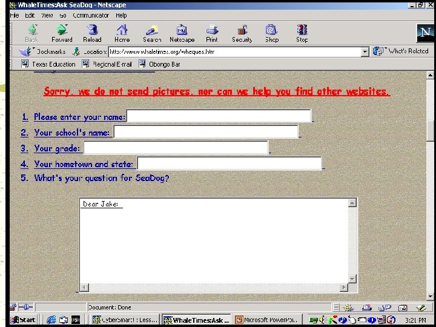This screenshot has width=436, height=327.
Task: Click the WhaleTimes:Ask taskbar button
Action: click(x=196, y=320)
